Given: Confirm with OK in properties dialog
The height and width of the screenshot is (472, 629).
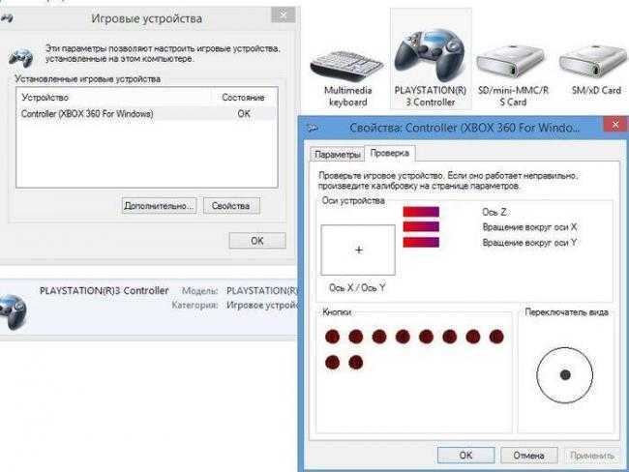Looking at the screenshot, I should [x=464, y=455].
